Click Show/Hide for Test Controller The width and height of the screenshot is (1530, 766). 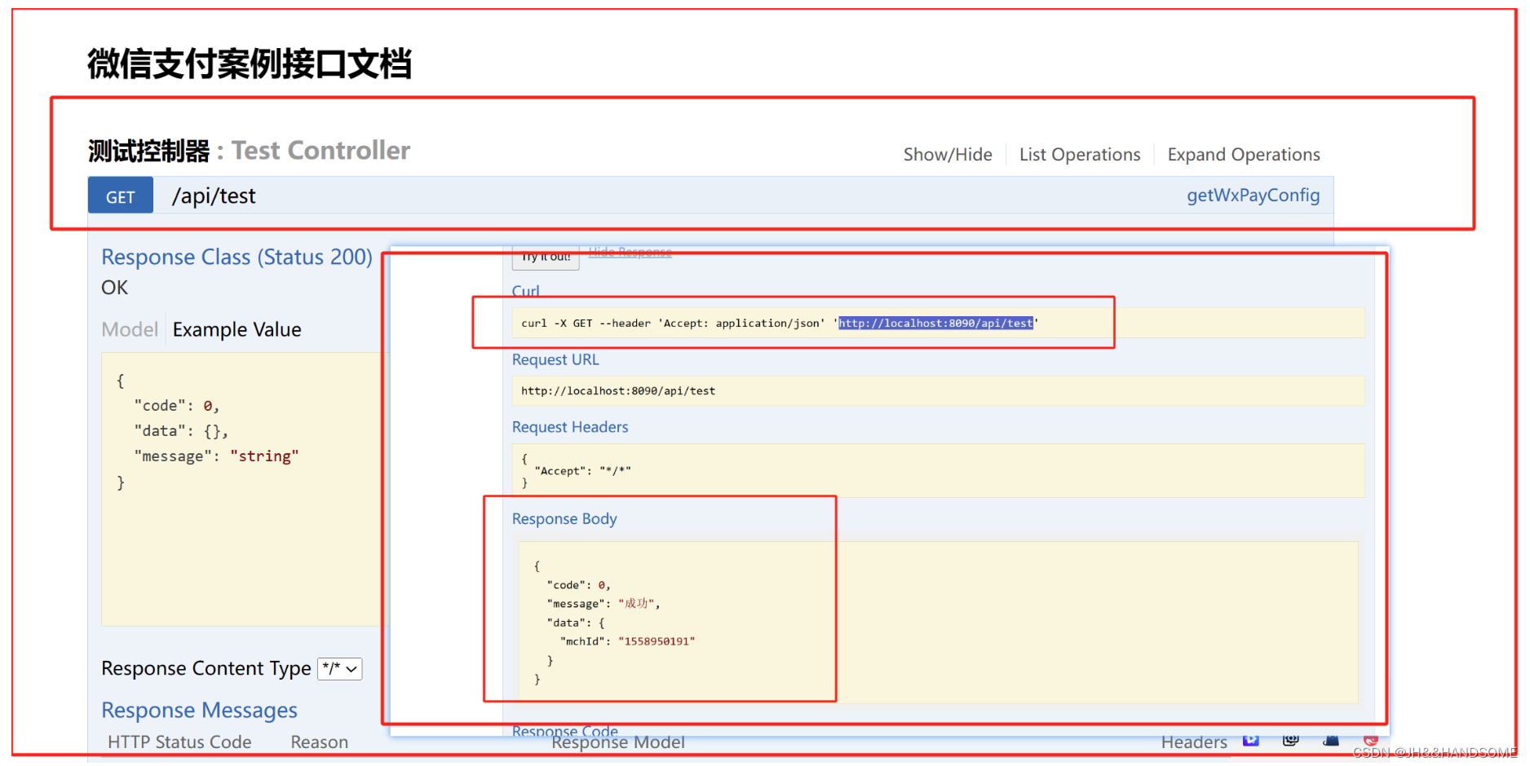coord(948,155)
